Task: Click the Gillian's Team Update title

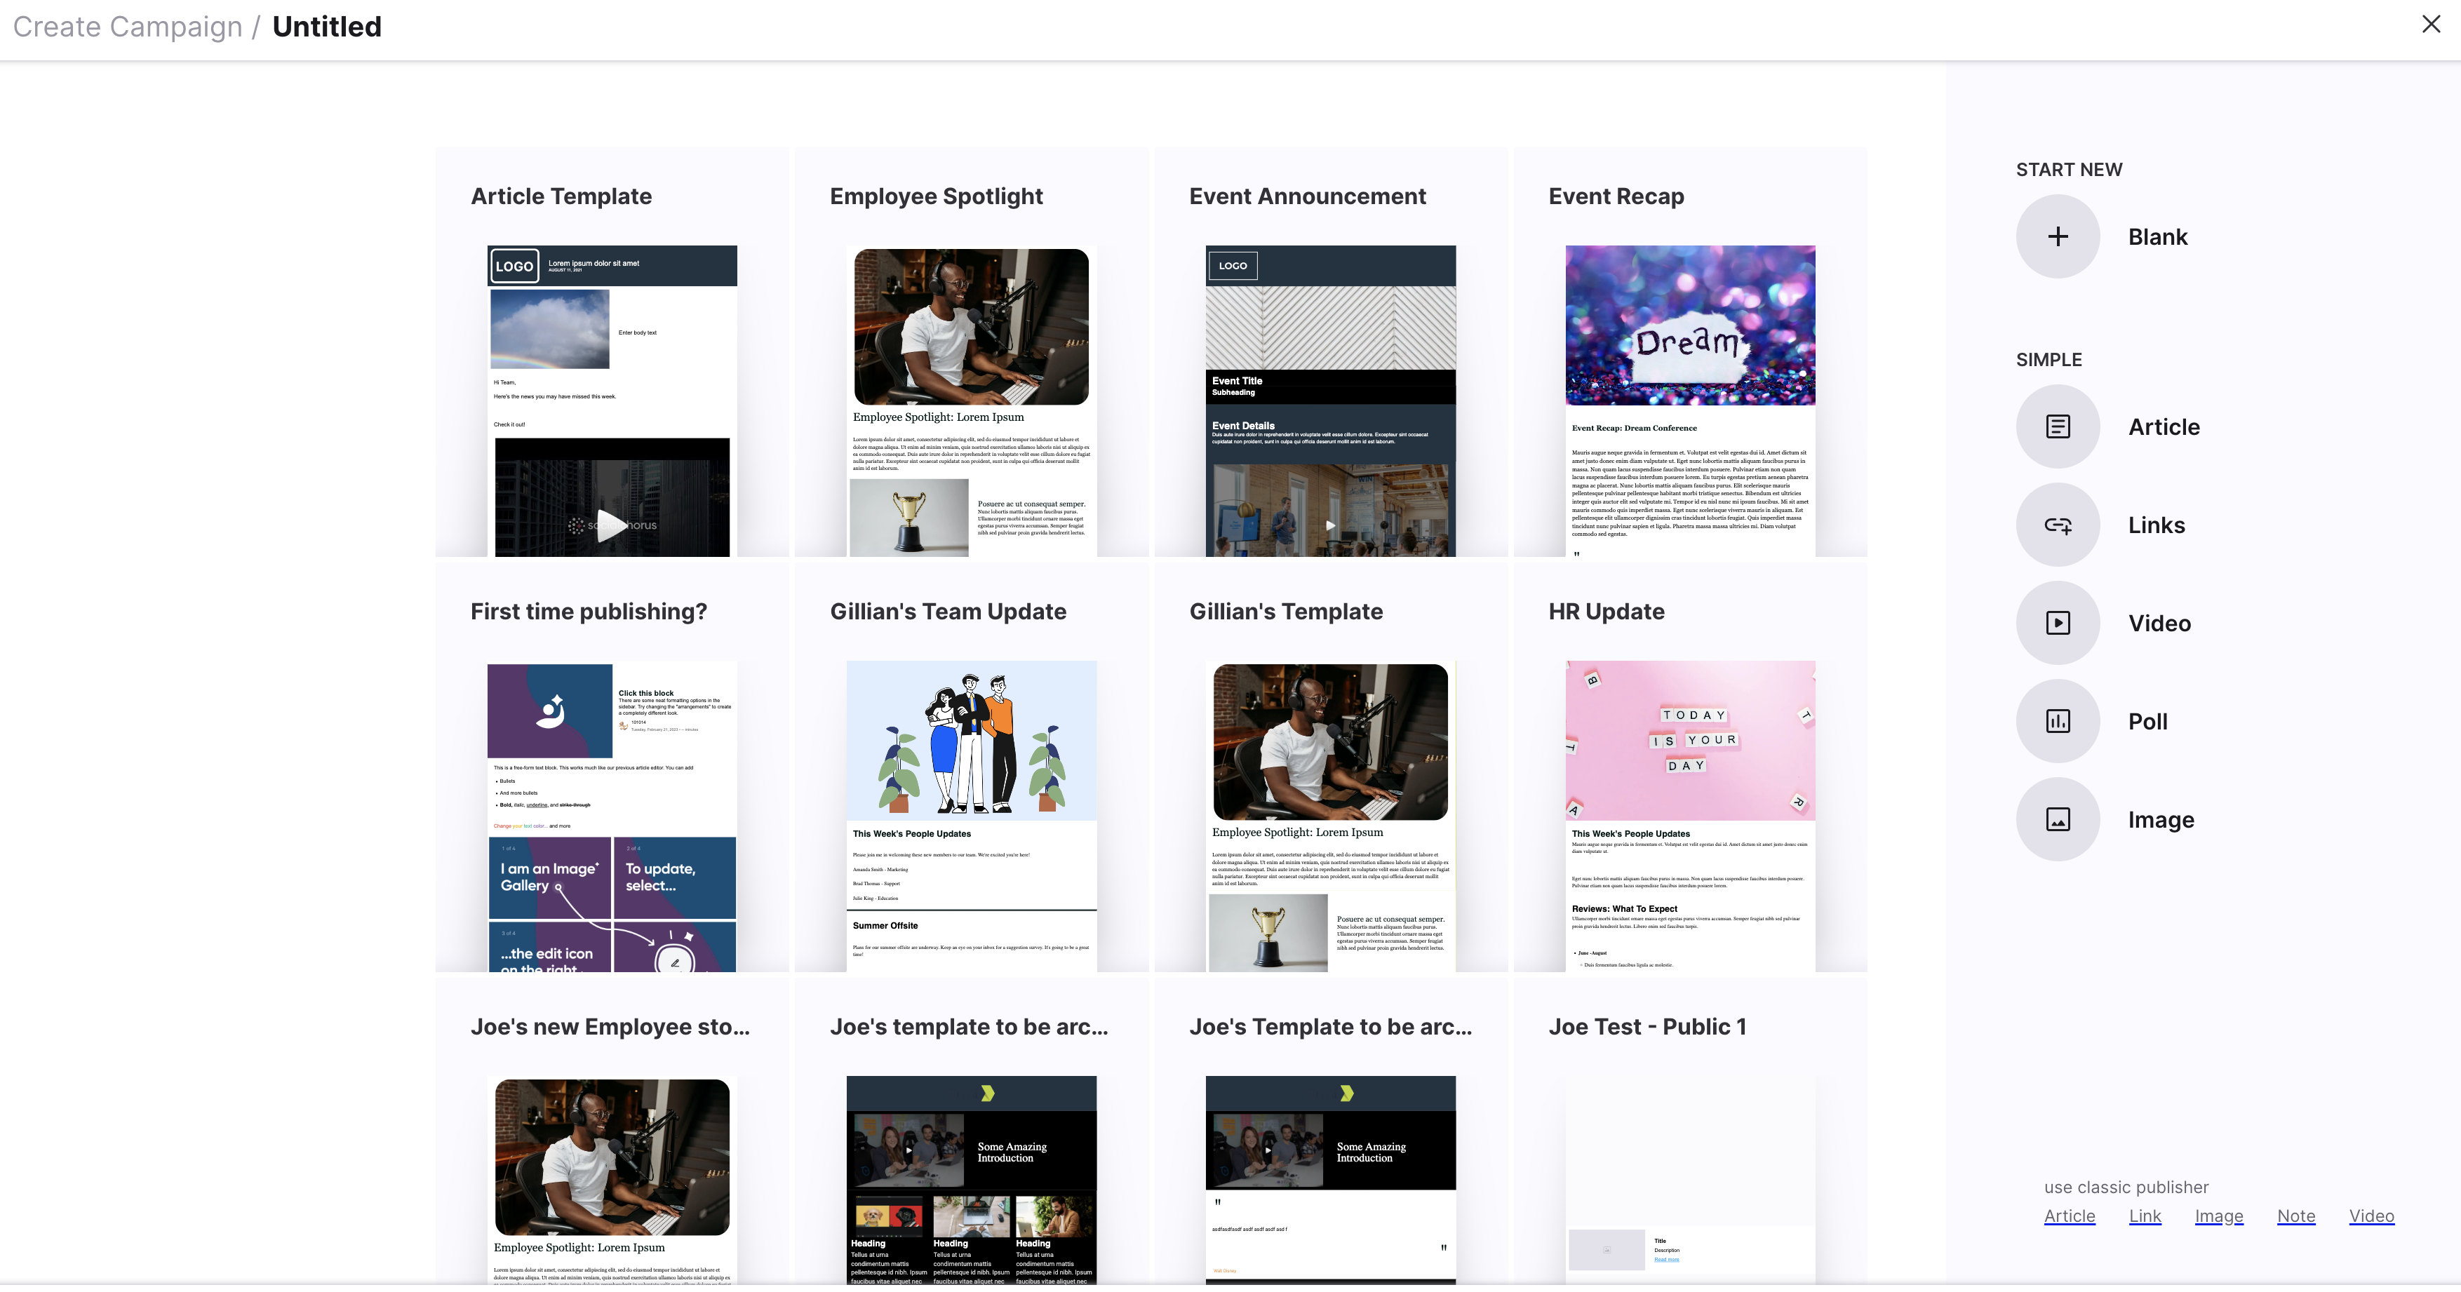Action: pos(948,611)
